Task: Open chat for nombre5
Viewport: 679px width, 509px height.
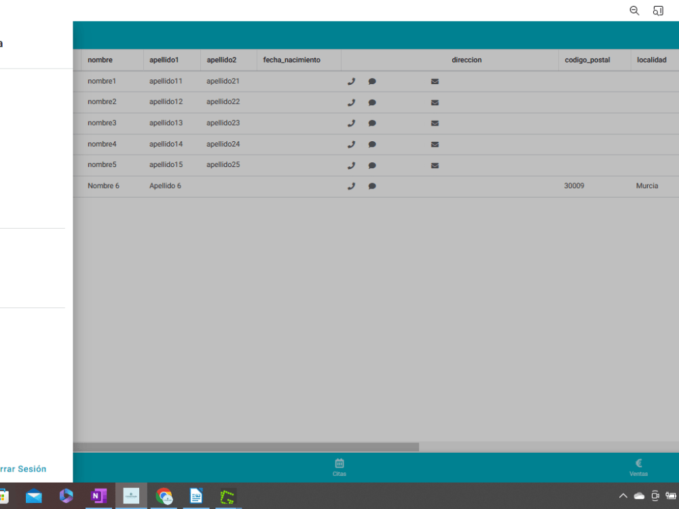Action: pos(372,165)
